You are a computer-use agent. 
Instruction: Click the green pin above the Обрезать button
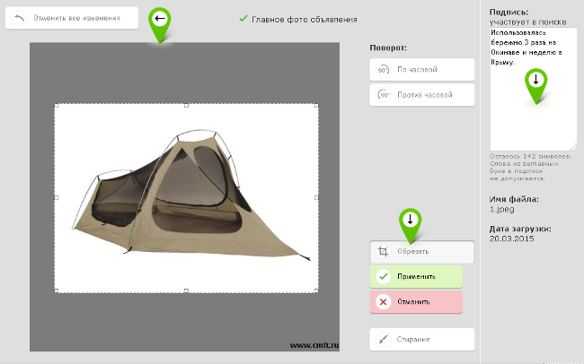coord(411,222)
